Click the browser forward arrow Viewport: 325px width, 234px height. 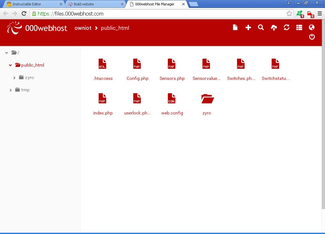pos(15,13)
